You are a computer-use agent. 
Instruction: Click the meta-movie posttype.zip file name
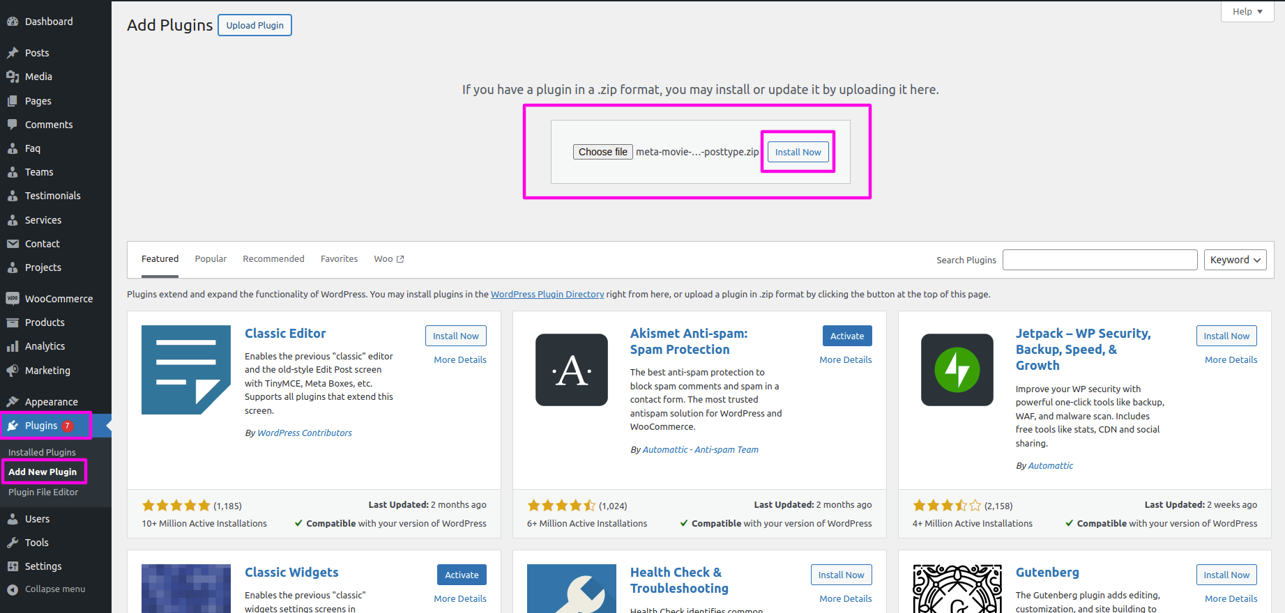click(697, 152)
